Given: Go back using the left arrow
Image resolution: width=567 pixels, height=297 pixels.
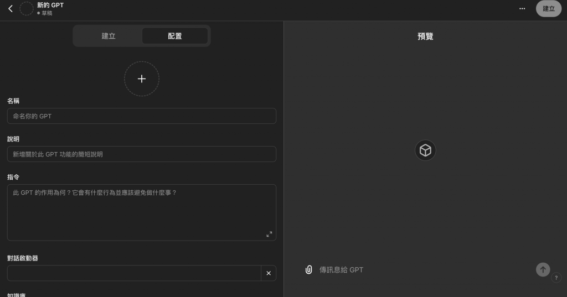Looking at the screenshot, I should 11,9.
